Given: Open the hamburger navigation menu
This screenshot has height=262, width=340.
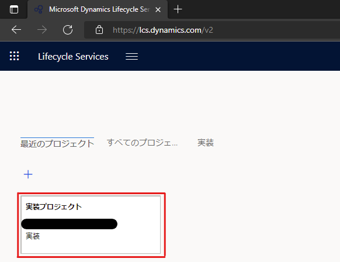Looking at the screenshot, I should tap(131, 57).
